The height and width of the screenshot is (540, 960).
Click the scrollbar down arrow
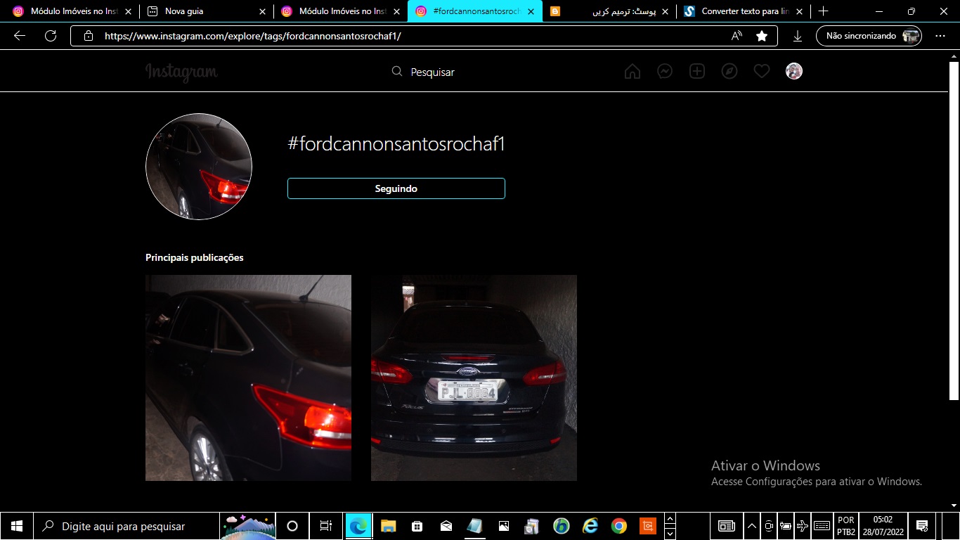coord(954,505)
